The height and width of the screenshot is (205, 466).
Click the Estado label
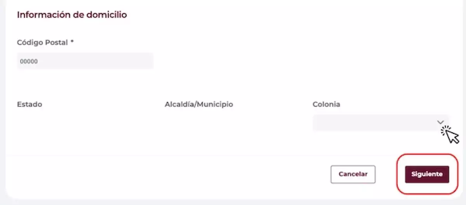(30, 104)
